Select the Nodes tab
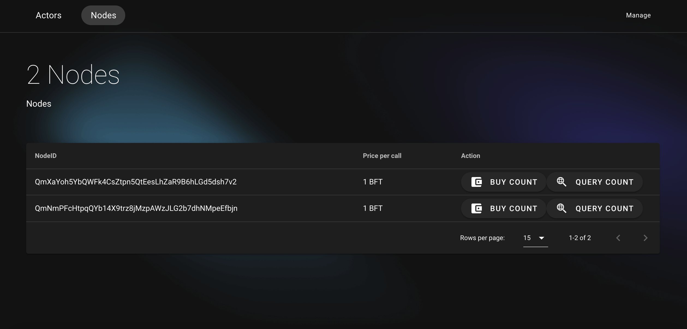 (103, 15)
